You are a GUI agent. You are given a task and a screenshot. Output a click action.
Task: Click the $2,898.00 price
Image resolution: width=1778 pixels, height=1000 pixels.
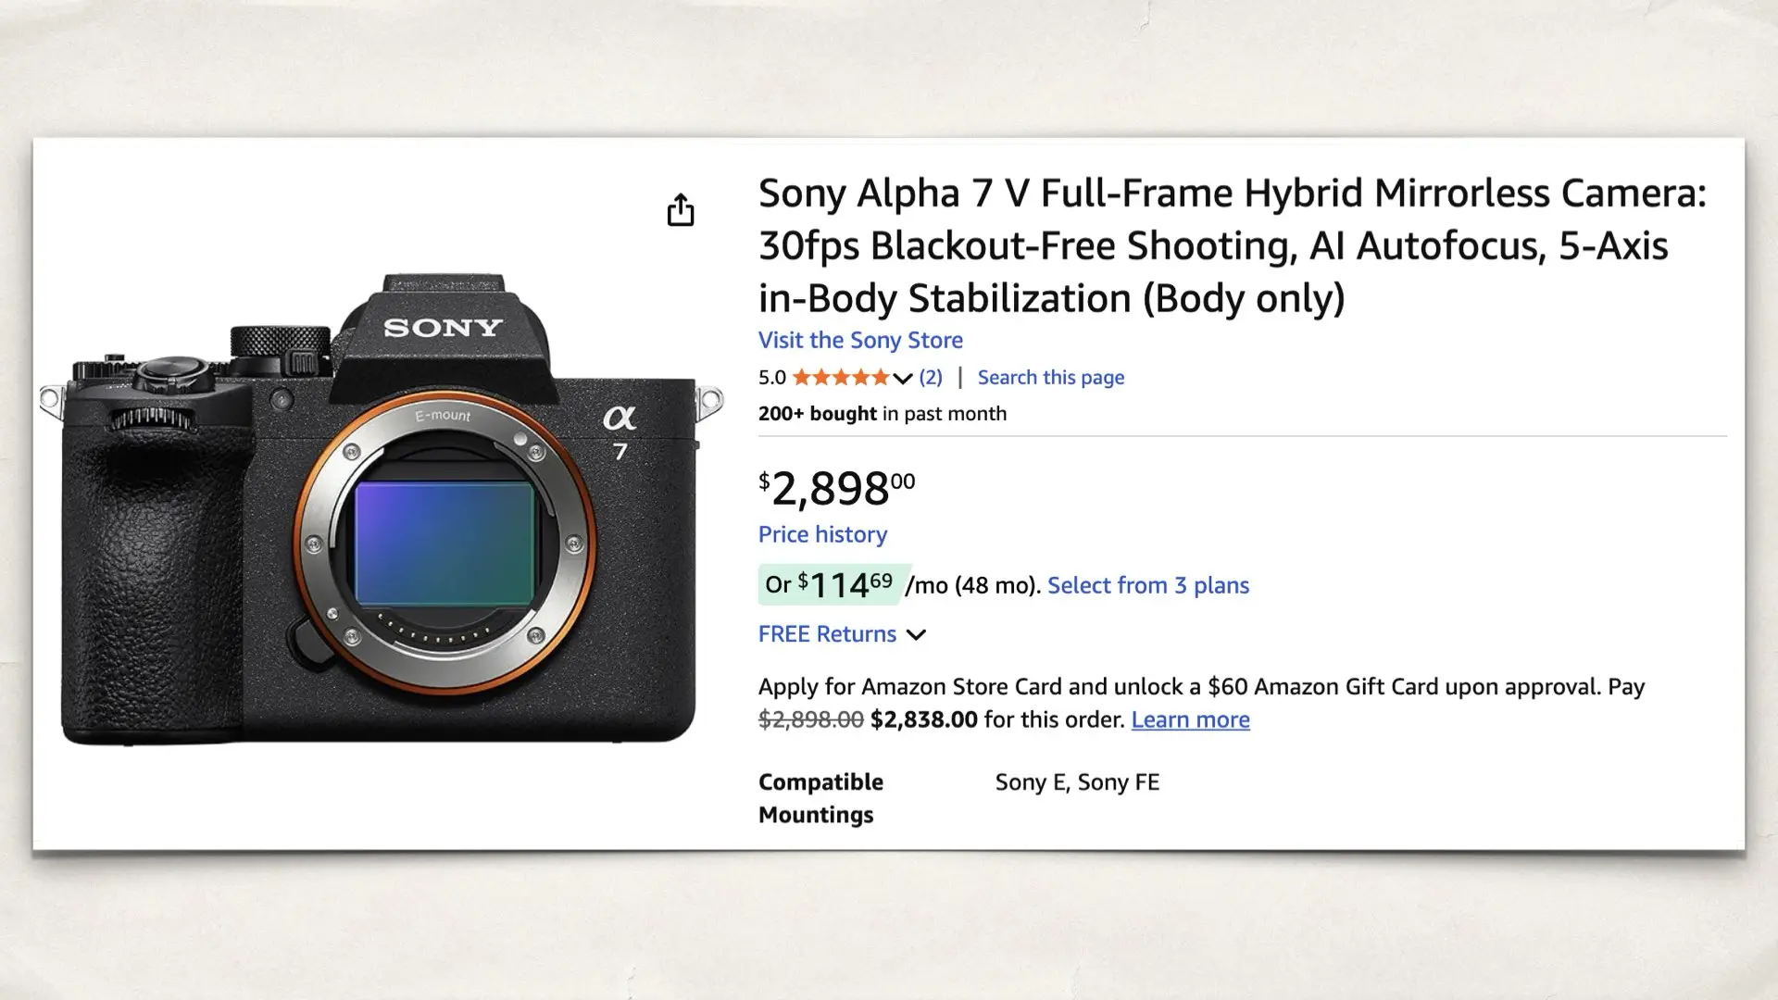coord(833,486)
